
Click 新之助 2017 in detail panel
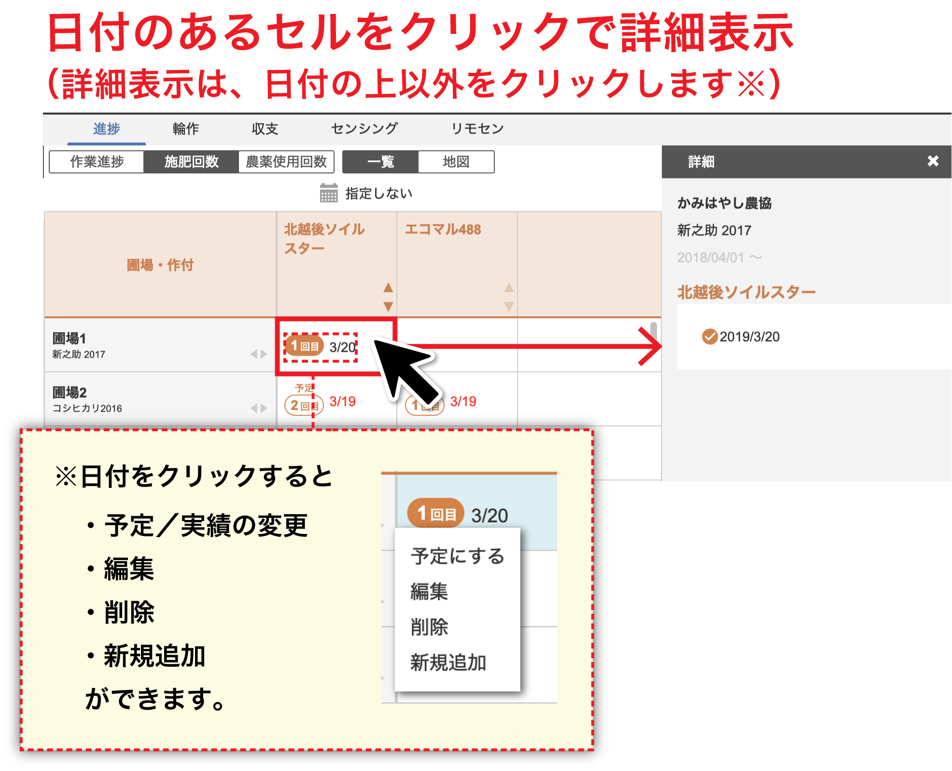714,230
